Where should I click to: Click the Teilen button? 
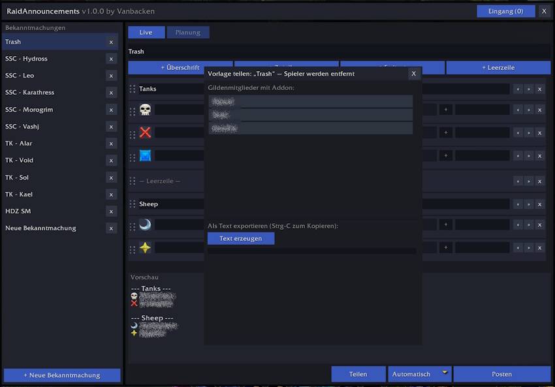(358, 374)
